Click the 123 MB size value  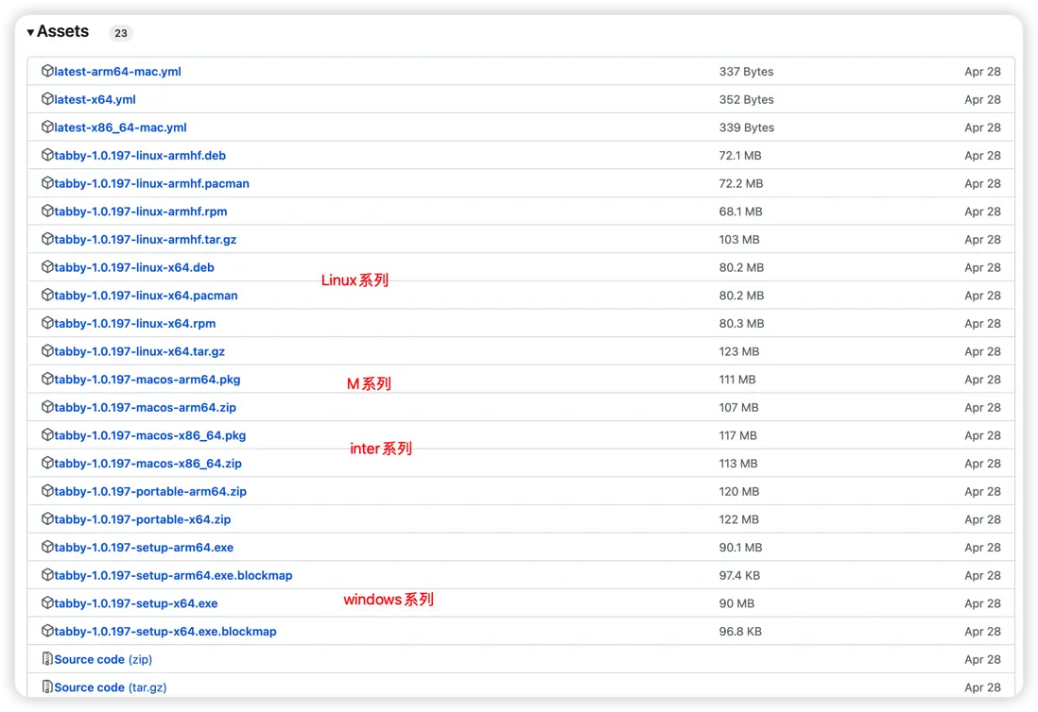(739, 351)
